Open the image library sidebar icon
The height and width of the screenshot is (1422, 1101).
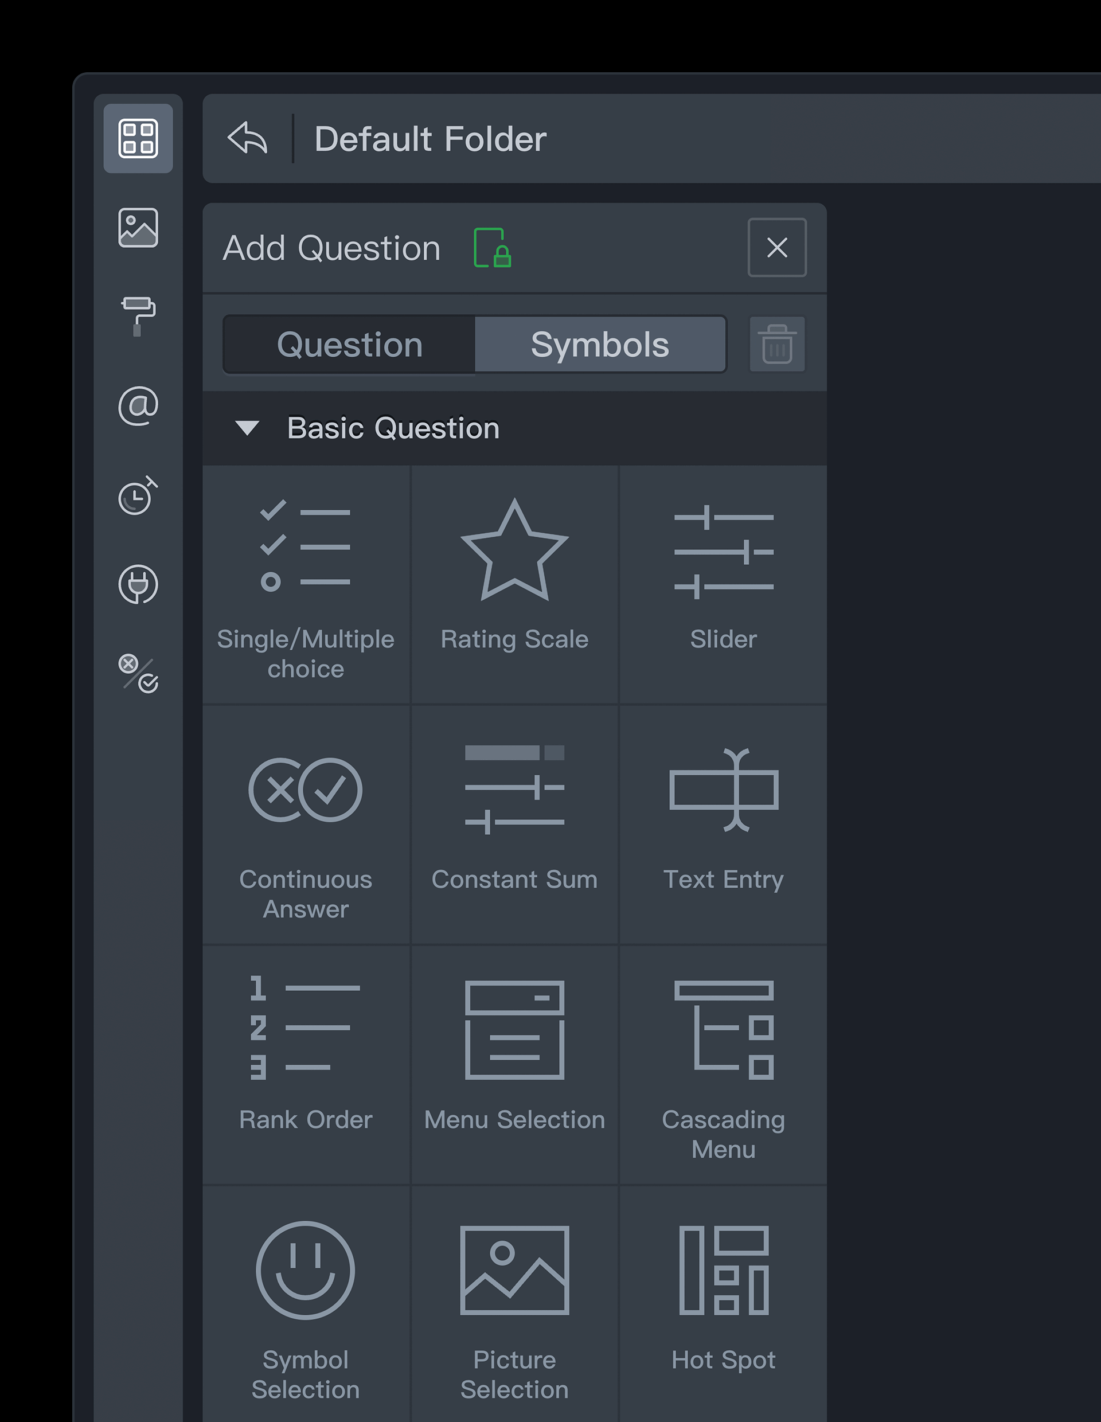[x=138, y=227]
